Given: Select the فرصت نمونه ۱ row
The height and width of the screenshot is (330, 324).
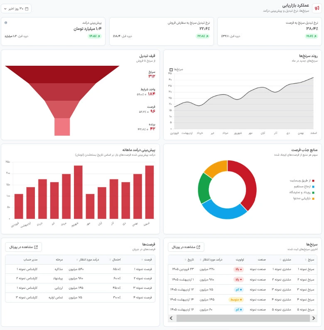Looking at the screenshot, I should (x=80, y=269).
